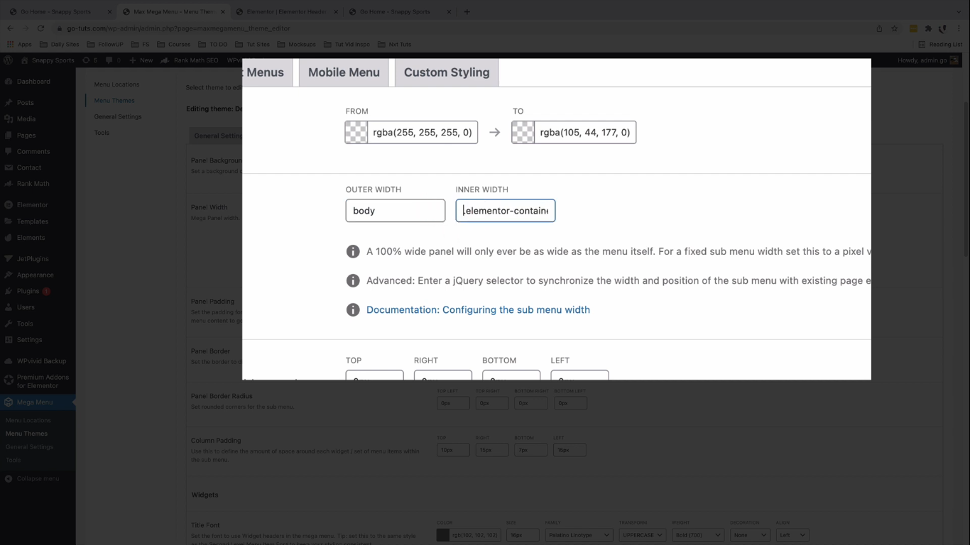Open the Weight dropdown showing Bold (700)
This screenshot has height=545, width=970.
(697, 535)
